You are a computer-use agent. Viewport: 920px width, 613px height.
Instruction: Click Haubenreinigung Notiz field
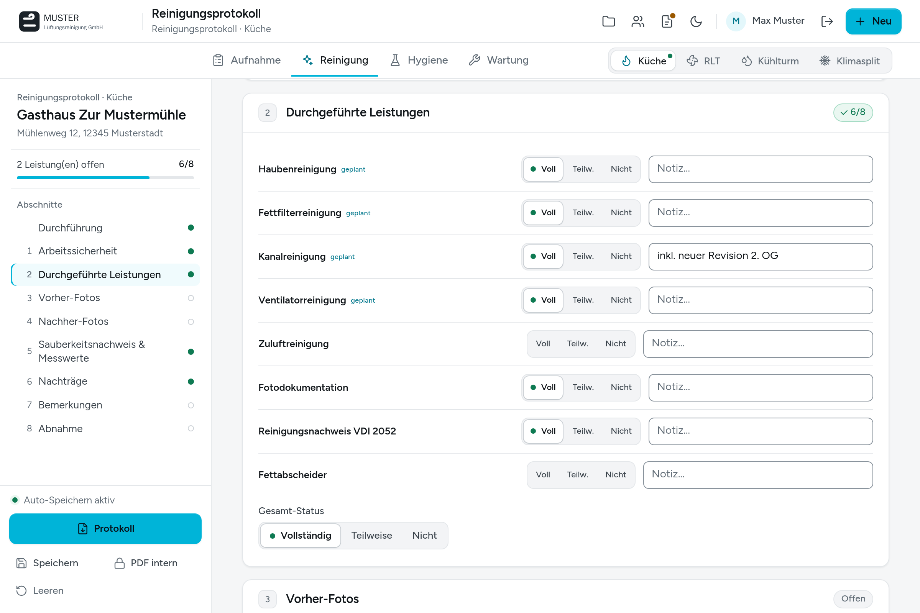coord(761,169)
